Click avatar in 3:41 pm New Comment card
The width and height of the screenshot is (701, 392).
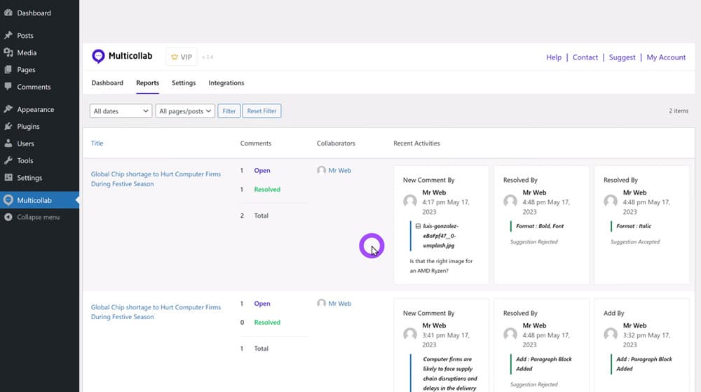(x=410, y=334)
